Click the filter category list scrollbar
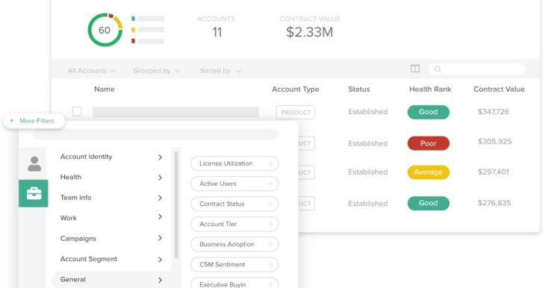Image resolution: width=551 pixels, height=288 pixels. [x=176, y=205]
